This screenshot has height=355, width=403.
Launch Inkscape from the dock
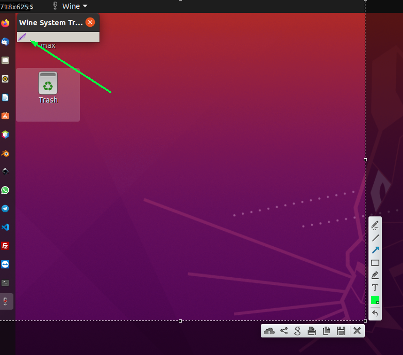[5, 172]
